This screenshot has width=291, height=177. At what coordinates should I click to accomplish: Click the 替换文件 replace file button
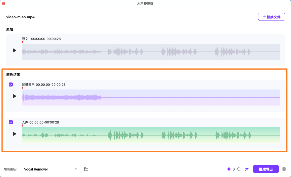[271, 17]
